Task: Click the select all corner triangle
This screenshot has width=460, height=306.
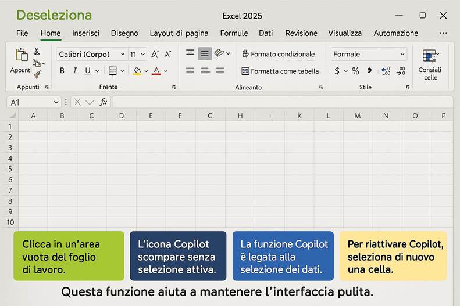Action: tap(12, 116)
